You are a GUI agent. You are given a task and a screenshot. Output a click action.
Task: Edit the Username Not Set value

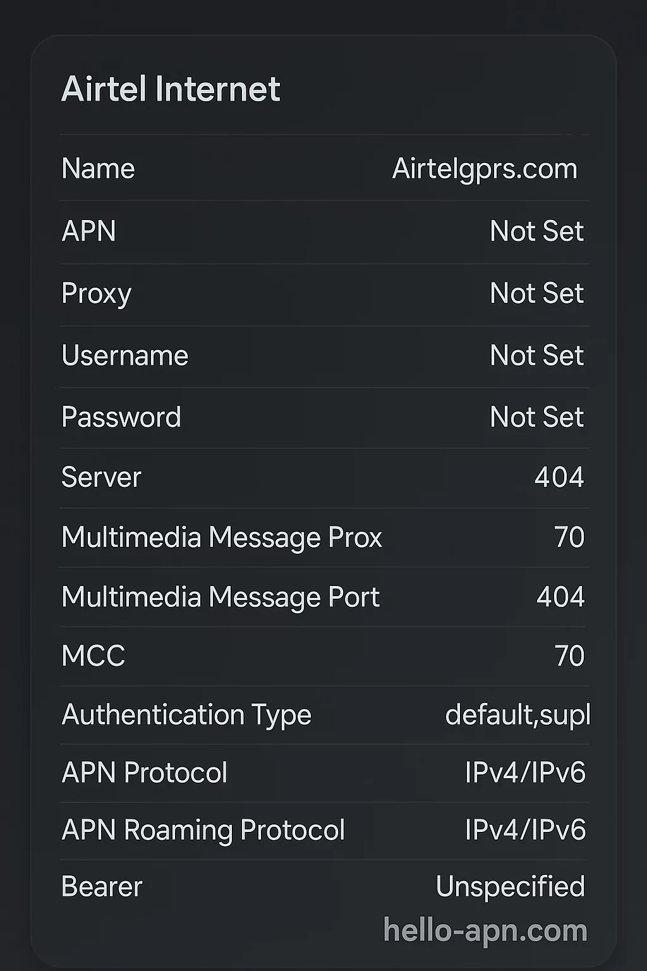point(536,355)
